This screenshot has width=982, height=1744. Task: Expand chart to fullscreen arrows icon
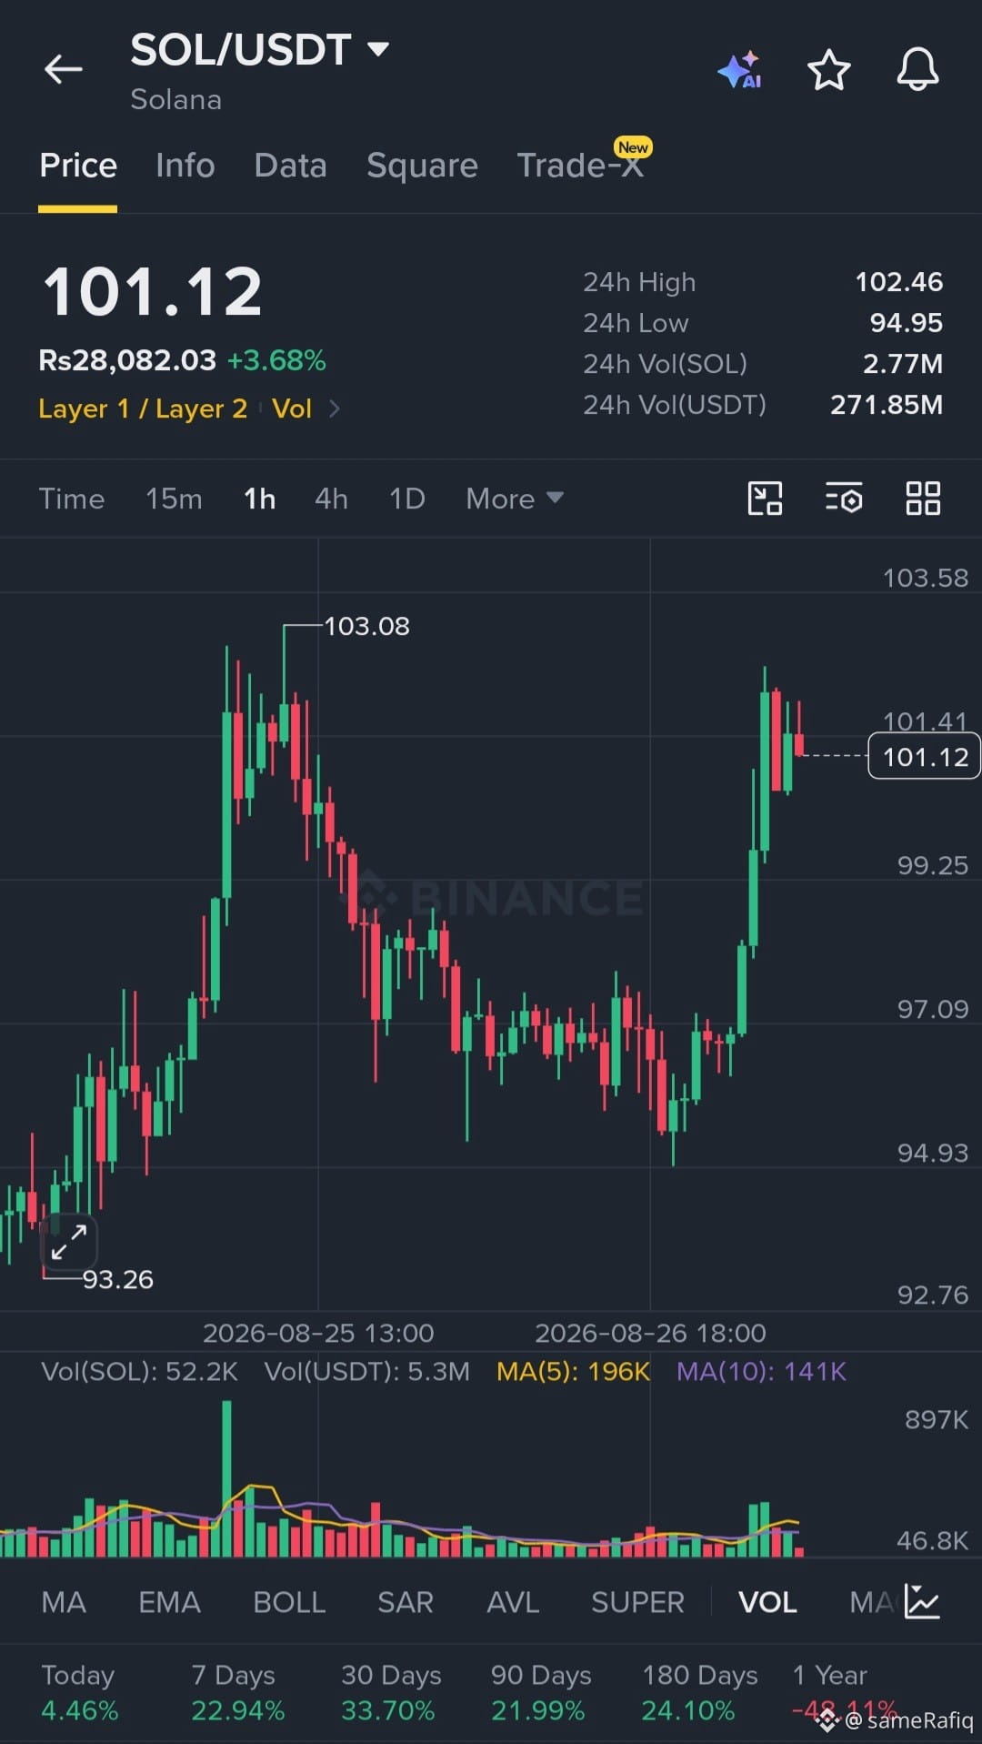click(x=68, y=1242)
